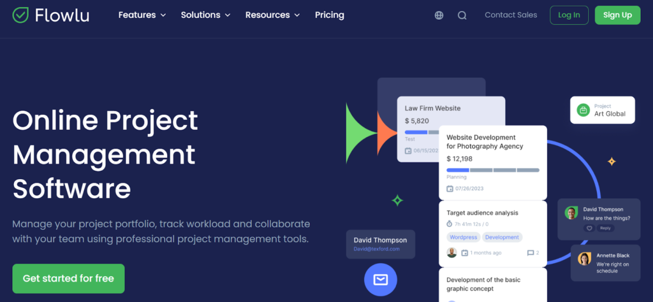This screenshot has width=653, height=302.
Task: Click the comment bubble icon showing 2
Action: pyautogui.click(x=530, y=253)
